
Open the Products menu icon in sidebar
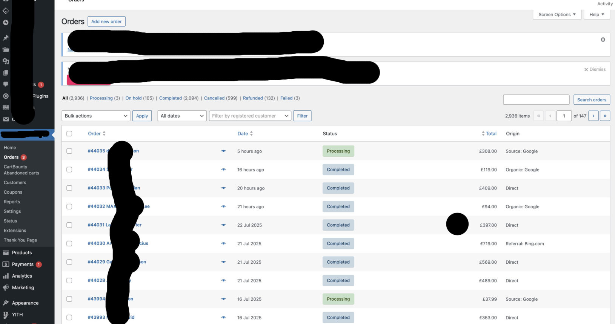pyautogui.click(x=6, y=253)
